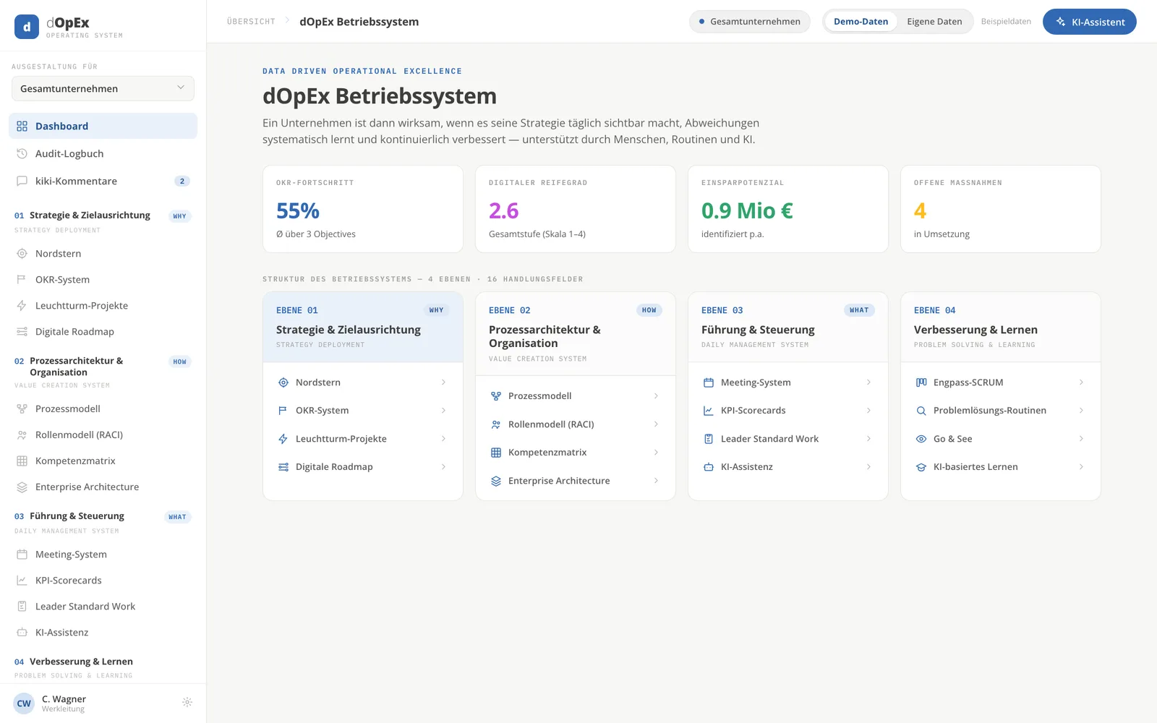Expand Leader Standard Work chevron in card
The image size is (1157, 723).
(868, 439)
